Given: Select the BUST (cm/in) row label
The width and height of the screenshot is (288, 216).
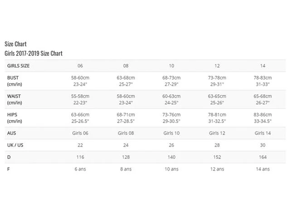Looking at the screenshot, I should point(14,81).
